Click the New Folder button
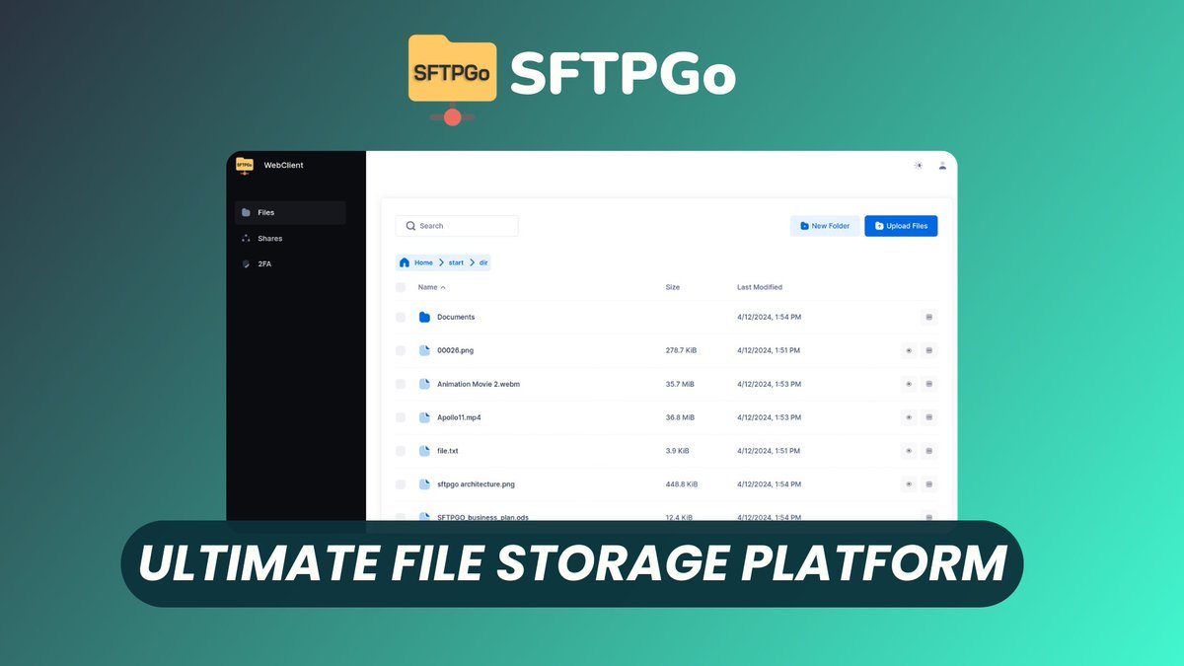 pyautogui.click(x=825, y=226)
